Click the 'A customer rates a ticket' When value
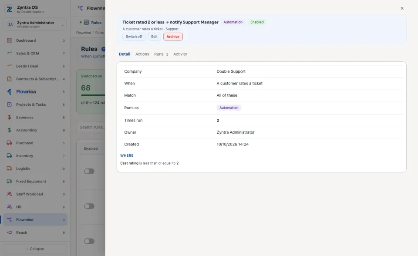 click(x=239, y=84)
